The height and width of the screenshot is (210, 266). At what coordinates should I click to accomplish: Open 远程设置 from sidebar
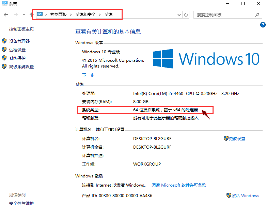point(17,50)
